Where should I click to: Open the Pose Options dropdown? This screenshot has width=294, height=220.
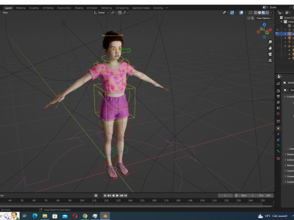pos(265,18)
